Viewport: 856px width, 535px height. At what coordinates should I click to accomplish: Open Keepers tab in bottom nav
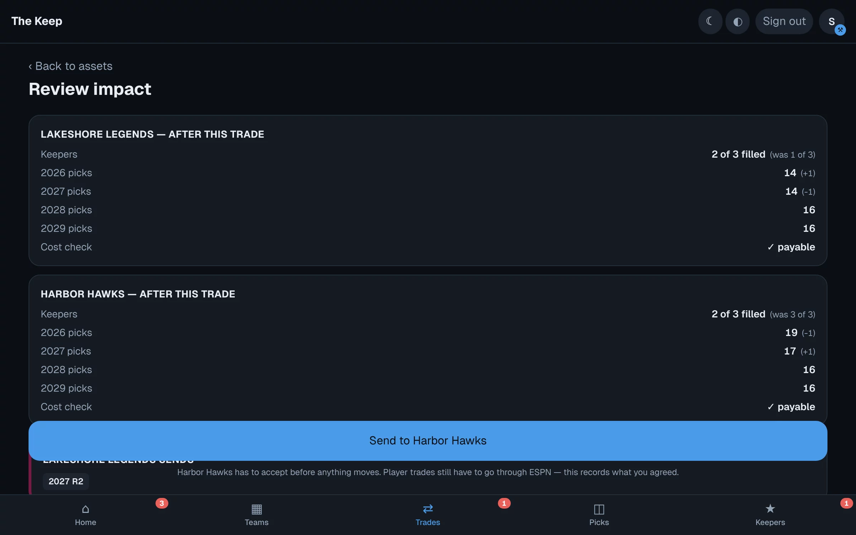(x=770, y=515)
